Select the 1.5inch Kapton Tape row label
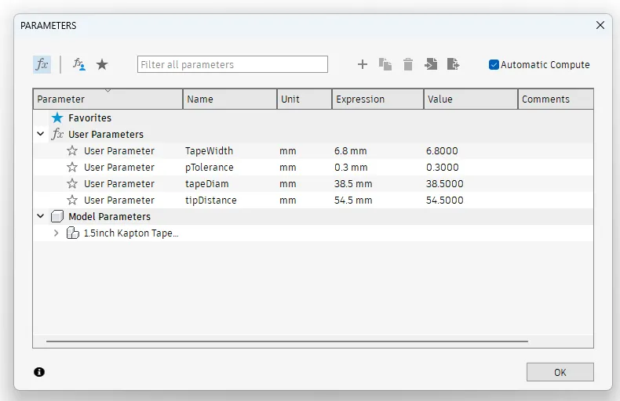 coord(131,233)
